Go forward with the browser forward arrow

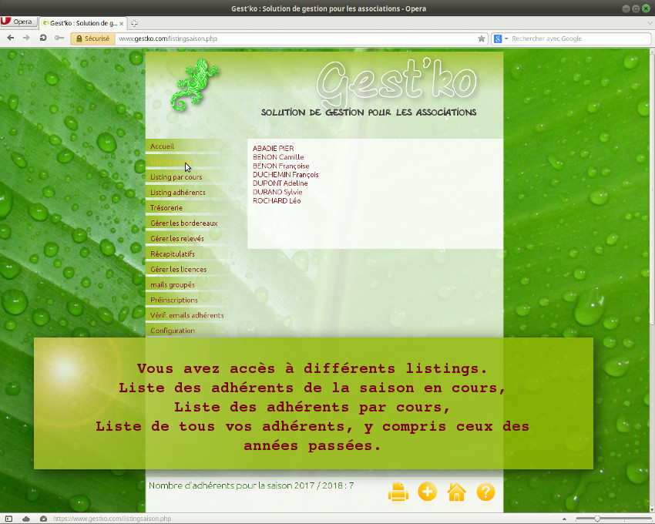[26, 38]
